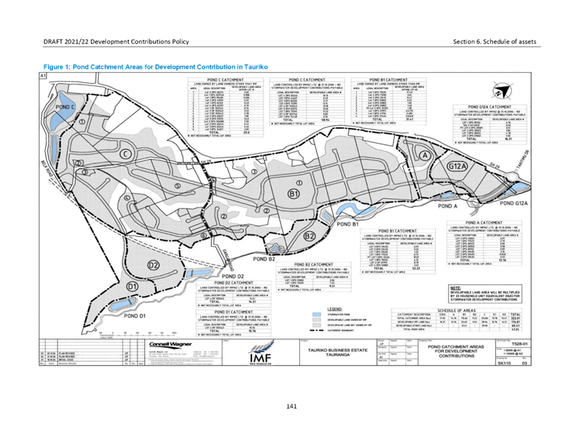Viewport: 584px width, 448px height.
Task: Click the 'POND B2' map label
Action: (x=264, y=259)
